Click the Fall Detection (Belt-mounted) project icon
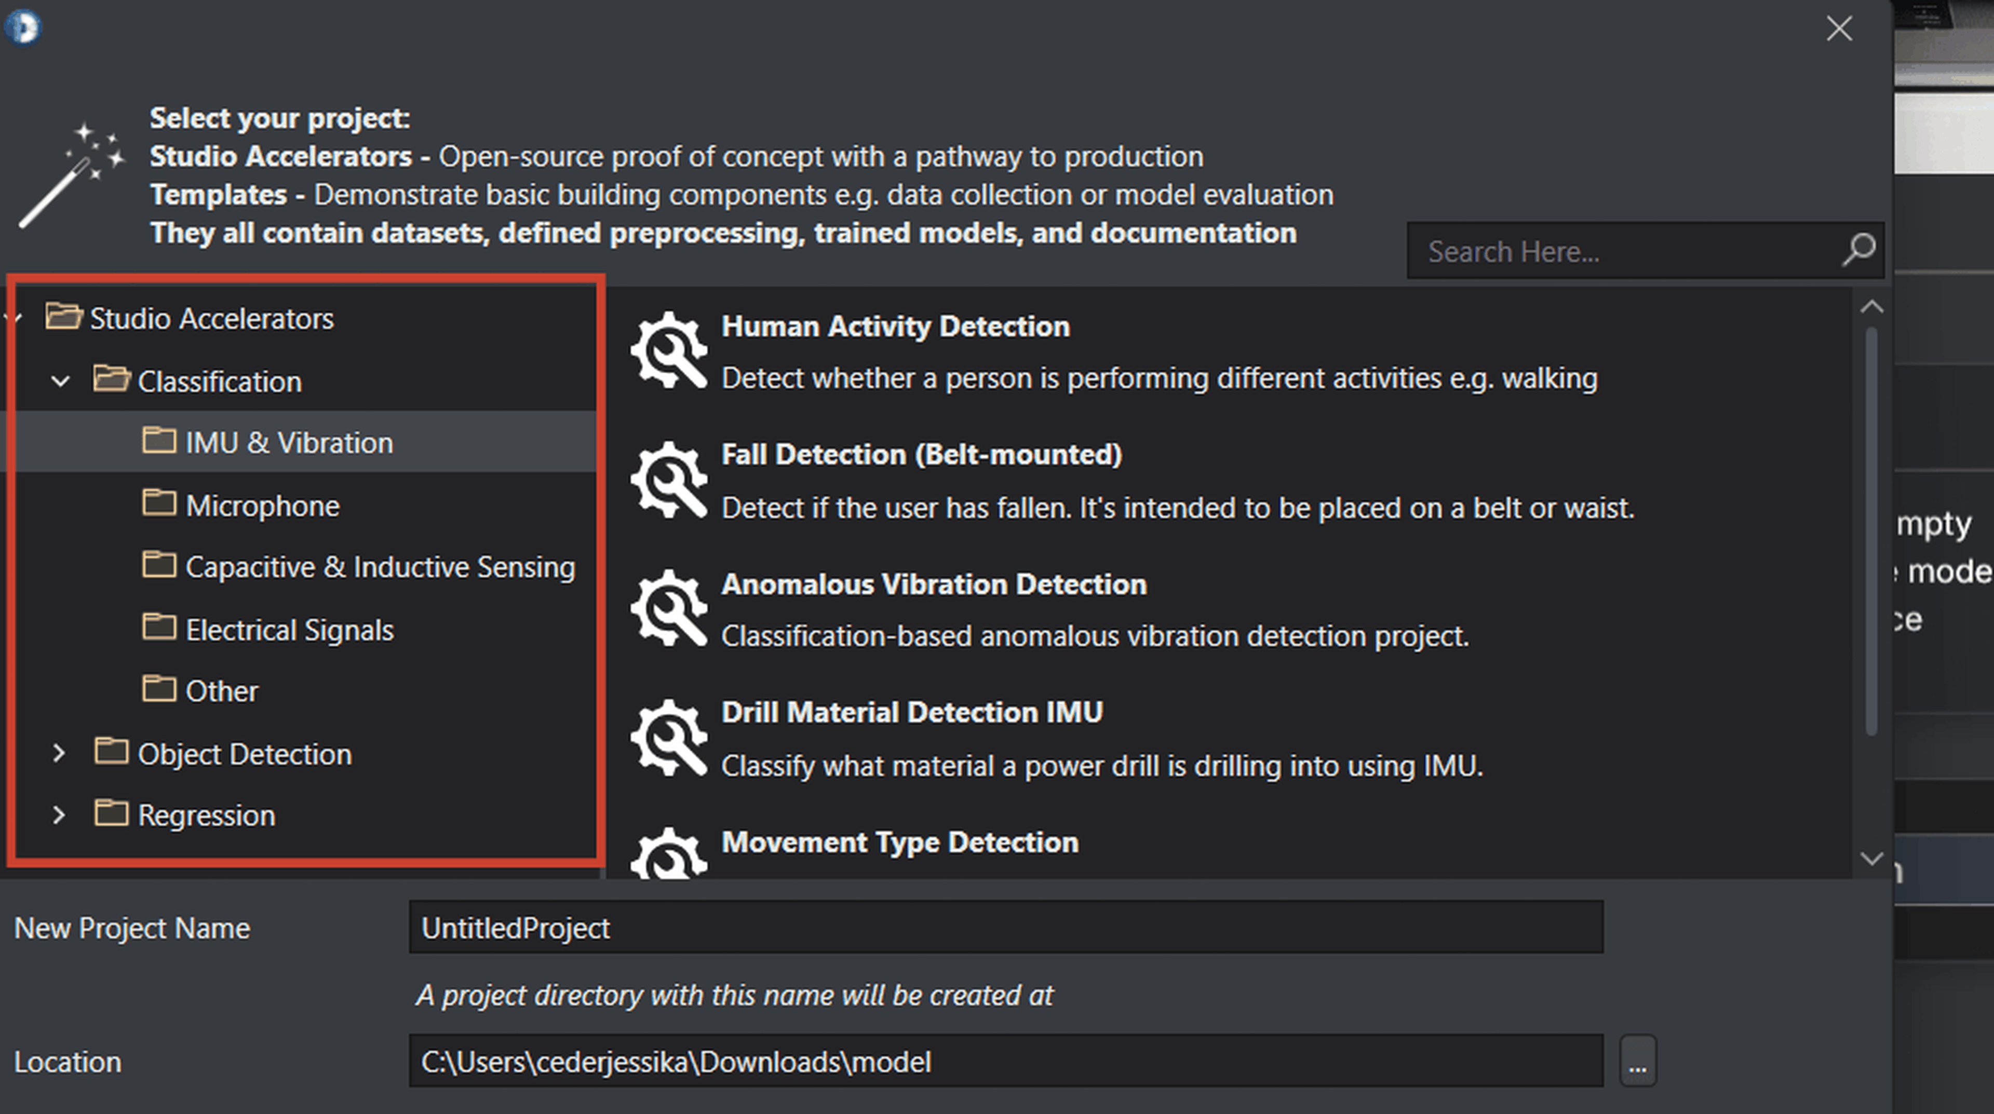Screen dimensions: 1994x1114 (x=669, y=480)
